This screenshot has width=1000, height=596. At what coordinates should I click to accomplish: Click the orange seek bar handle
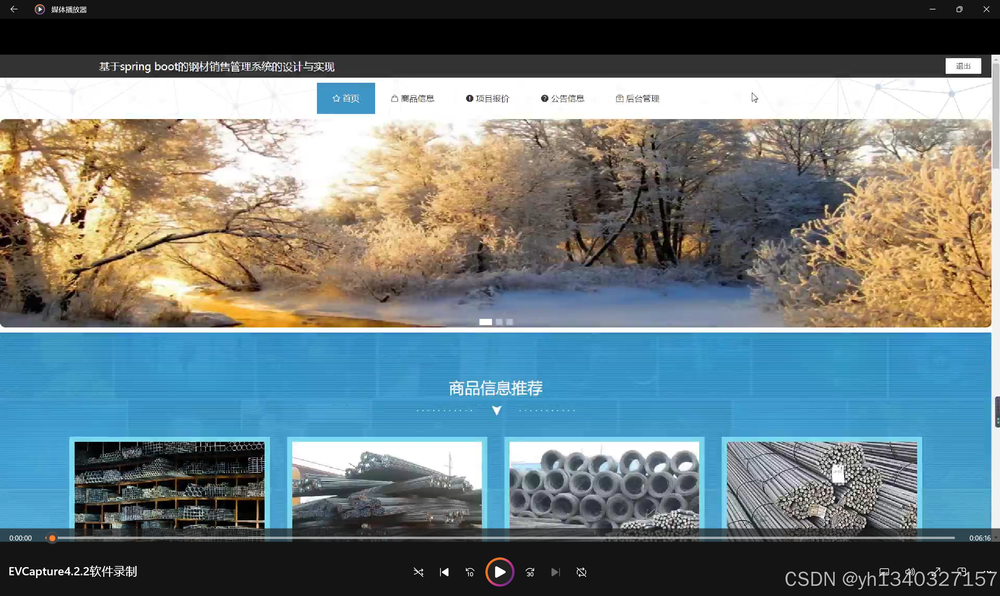tap(52, 538)
